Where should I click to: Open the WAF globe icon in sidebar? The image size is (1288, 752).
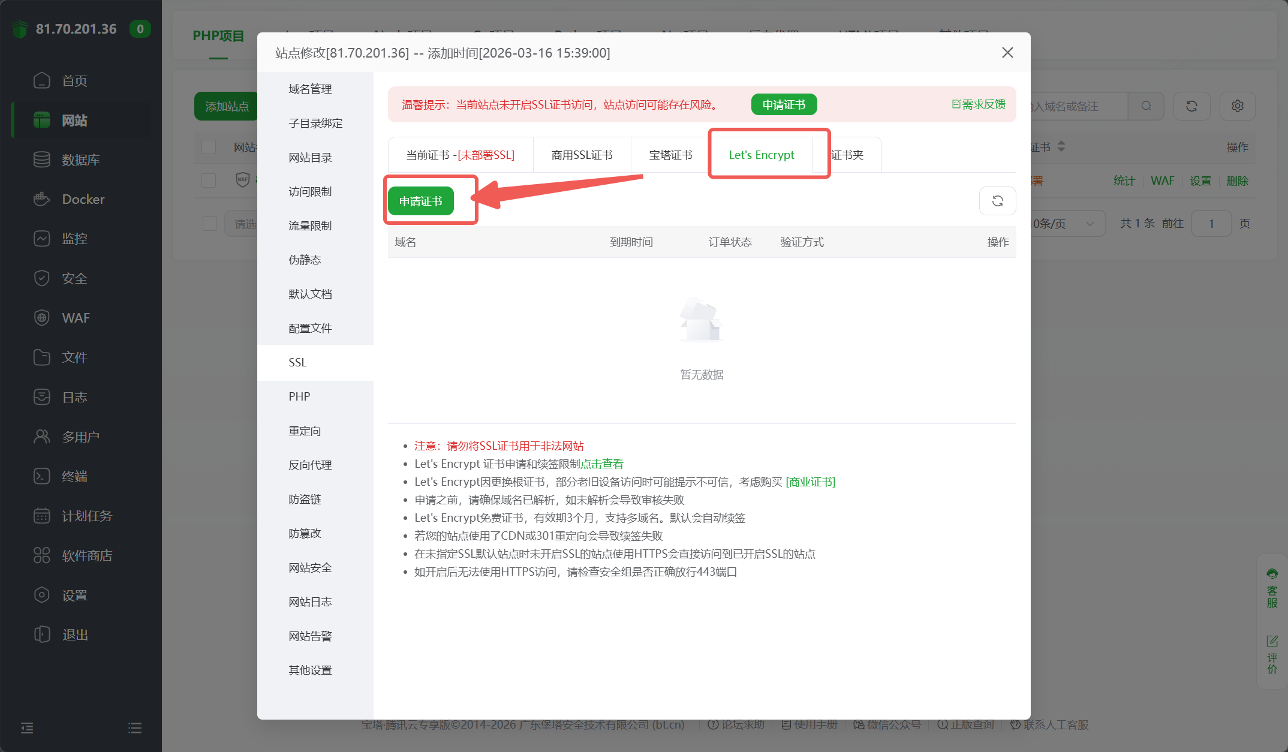pos(41,318)
